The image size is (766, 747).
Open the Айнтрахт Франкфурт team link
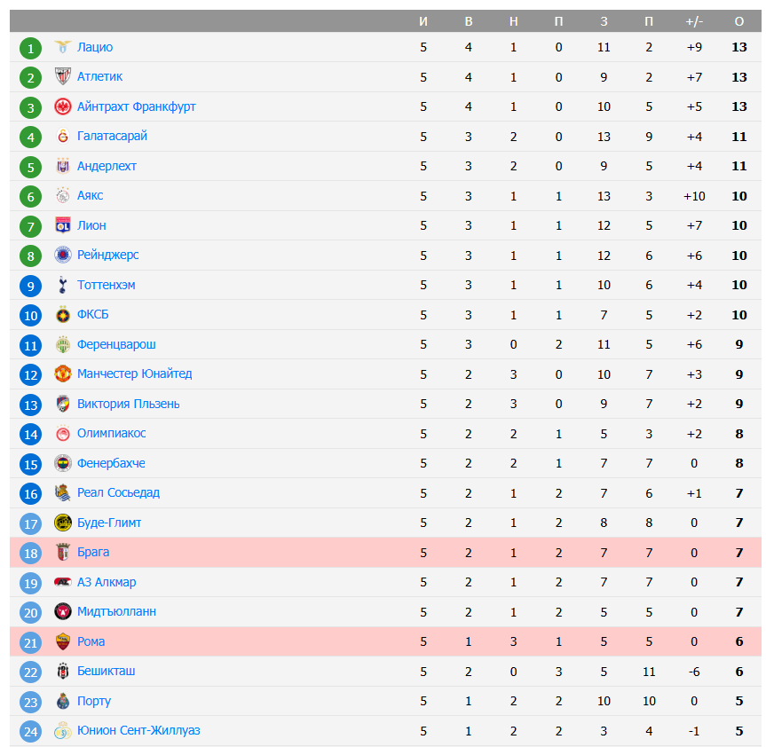(136, 106)
